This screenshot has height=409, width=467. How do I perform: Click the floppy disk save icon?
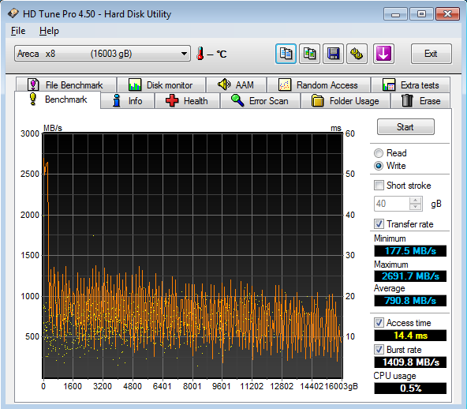click(333, 54)
